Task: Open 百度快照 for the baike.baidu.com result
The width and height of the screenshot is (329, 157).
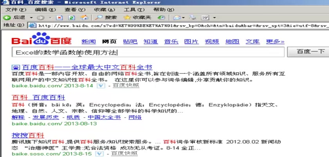Action: (126, 86)
